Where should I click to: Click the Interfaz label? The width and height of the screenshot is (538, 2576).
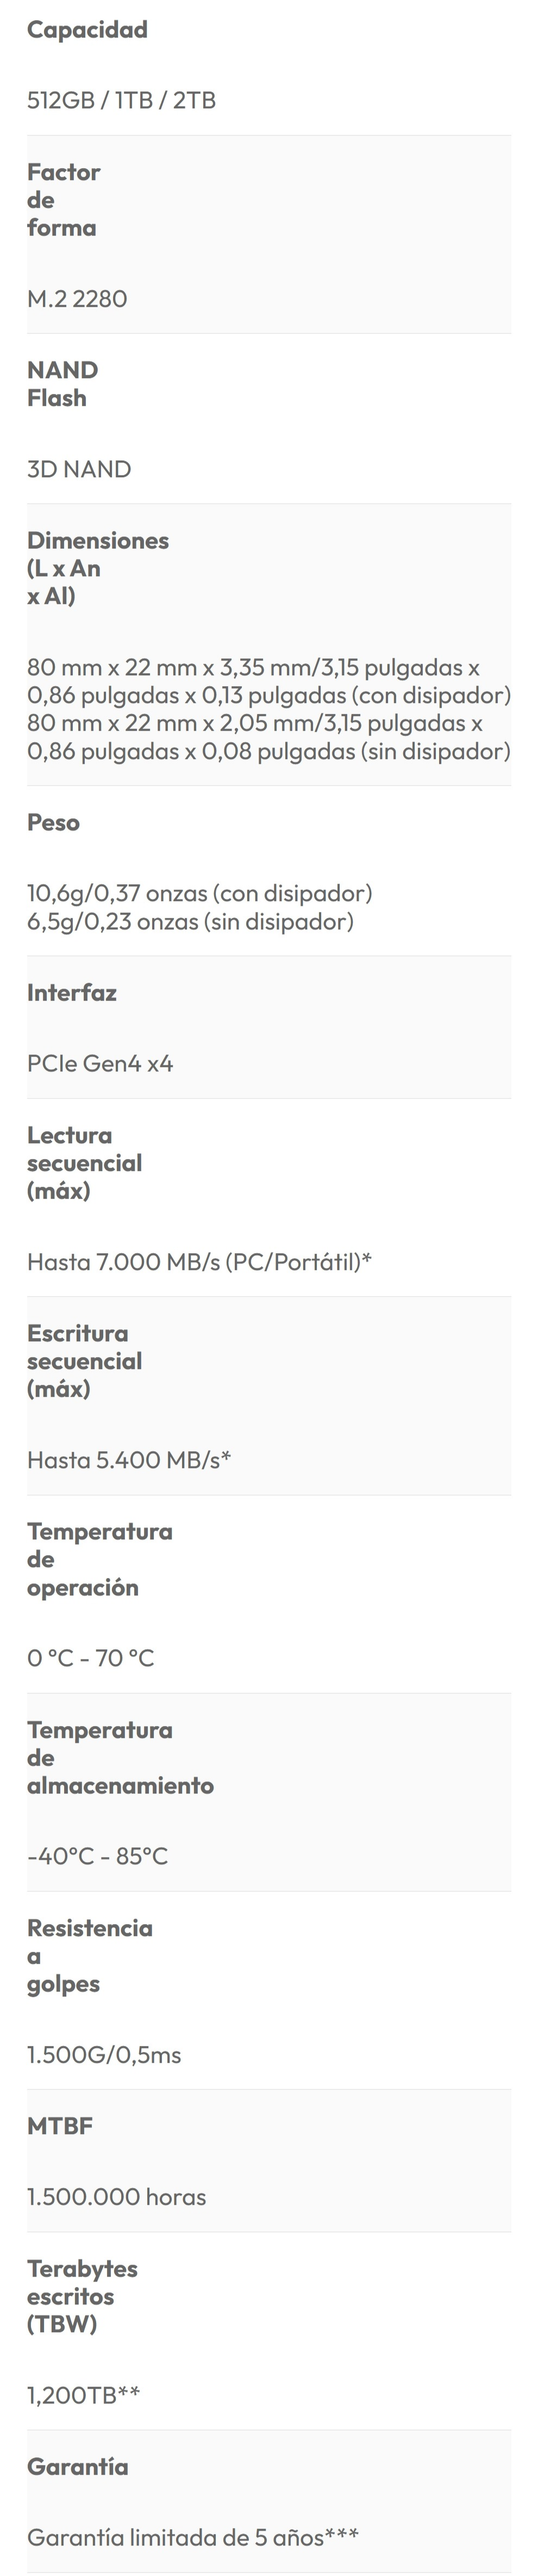point(71,993)
